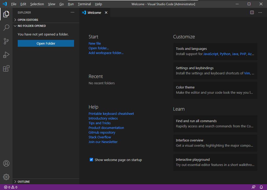Click the split editor right icon
The height and width of the screenshot is (190, 267).
point(252,13)
